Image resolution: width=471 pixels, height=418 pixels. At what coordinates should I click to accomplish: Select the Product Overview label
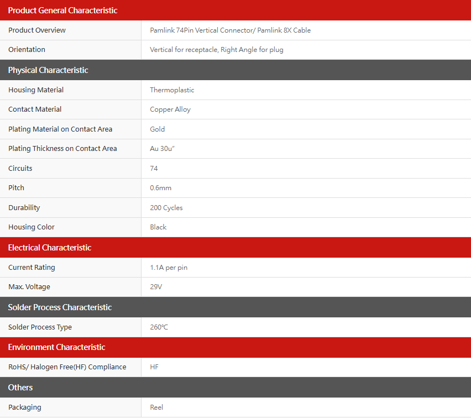coord(37,30)
